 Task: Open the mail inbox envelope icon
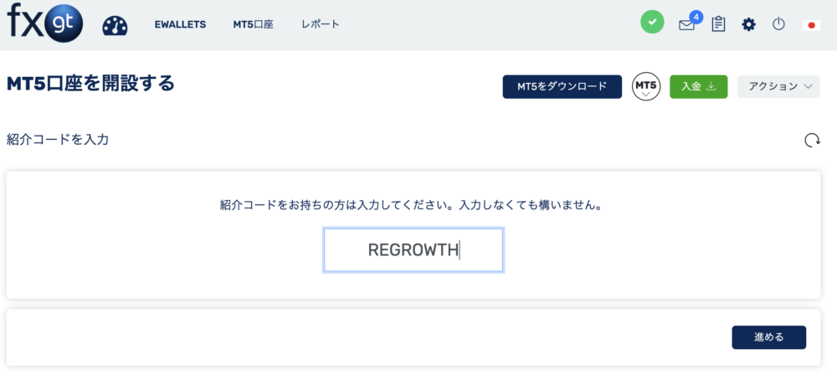click(x=686, y=25)
